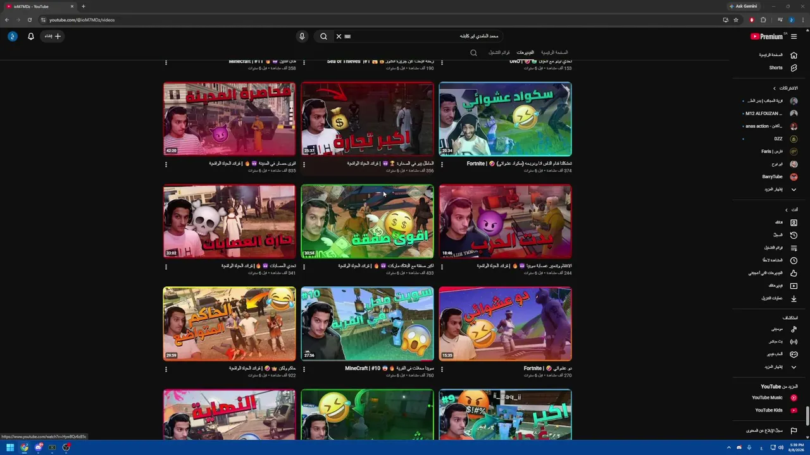The image size is (810, 455).
Task: Open options menu for Minecraft | #11 video
Action: [x=166, y=62]
